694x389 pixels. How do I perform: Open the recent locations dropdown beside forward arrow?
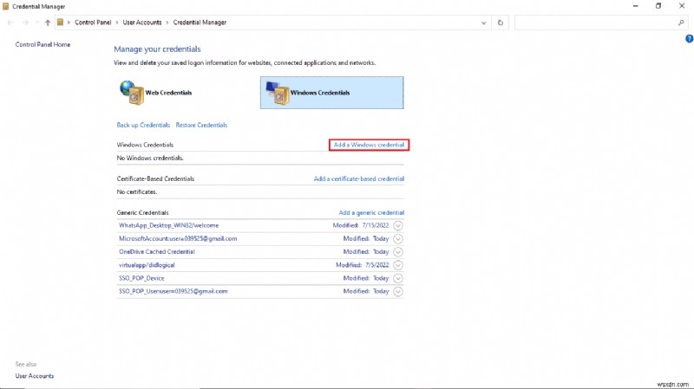36,23
